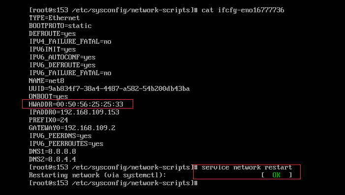Click the DEFROUTE=yes line

pyautogui.click(x=53, y=33)
